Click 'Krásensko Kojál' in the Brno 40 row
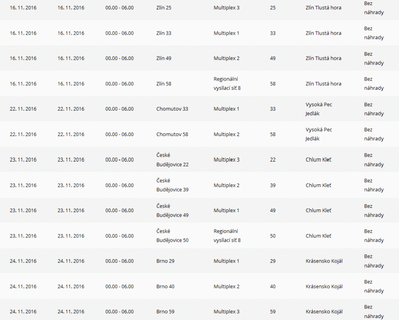This screenshot has width=399, height=320. tap(324, 286)
